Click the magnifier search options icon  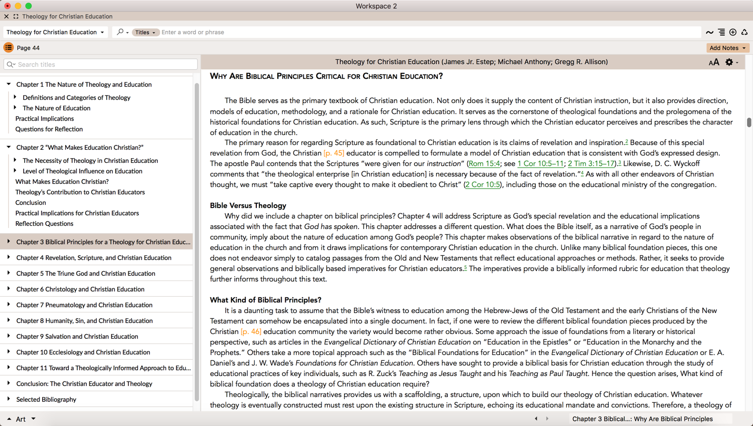pos(122,32)
